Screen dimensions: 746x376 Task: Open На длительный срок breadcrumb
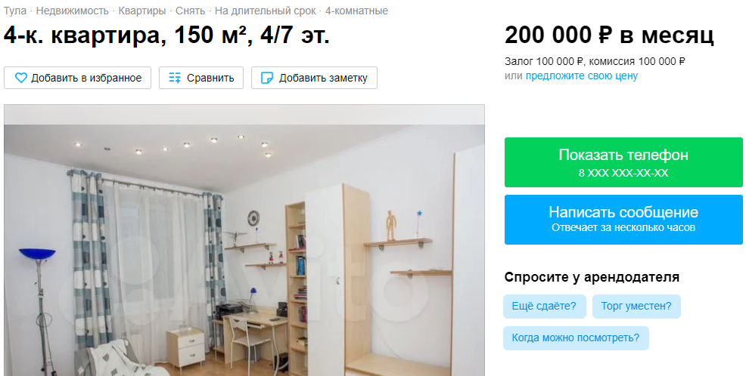coord(265,11)
